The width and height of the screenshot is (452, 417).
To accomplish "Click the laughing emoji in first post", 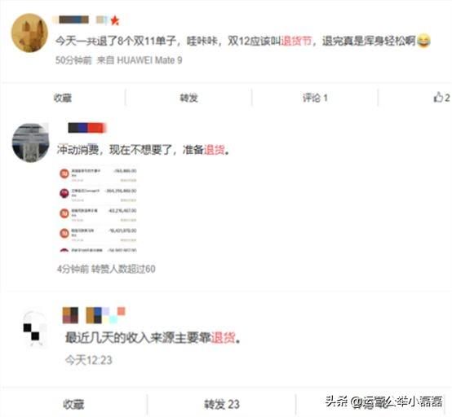I will pyautogui.click(x=423, y=41).
